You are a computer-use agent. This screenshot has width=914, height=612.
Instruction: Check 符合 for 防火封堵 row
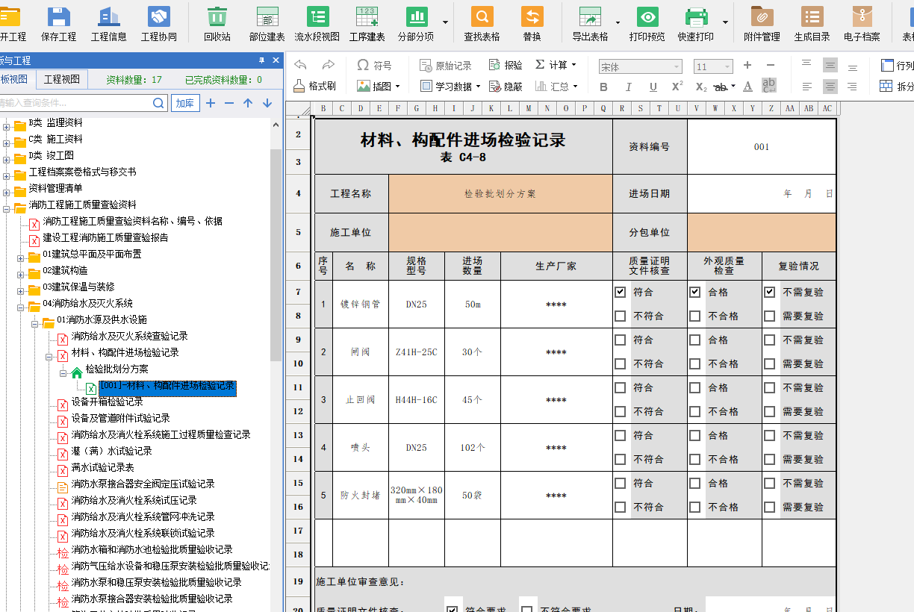point(620,483)
